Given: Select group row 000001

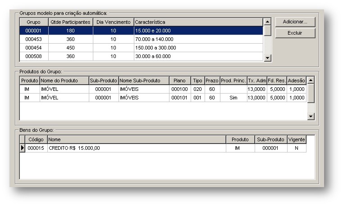Looking at the screenshot, I should [x=142, y=31].
